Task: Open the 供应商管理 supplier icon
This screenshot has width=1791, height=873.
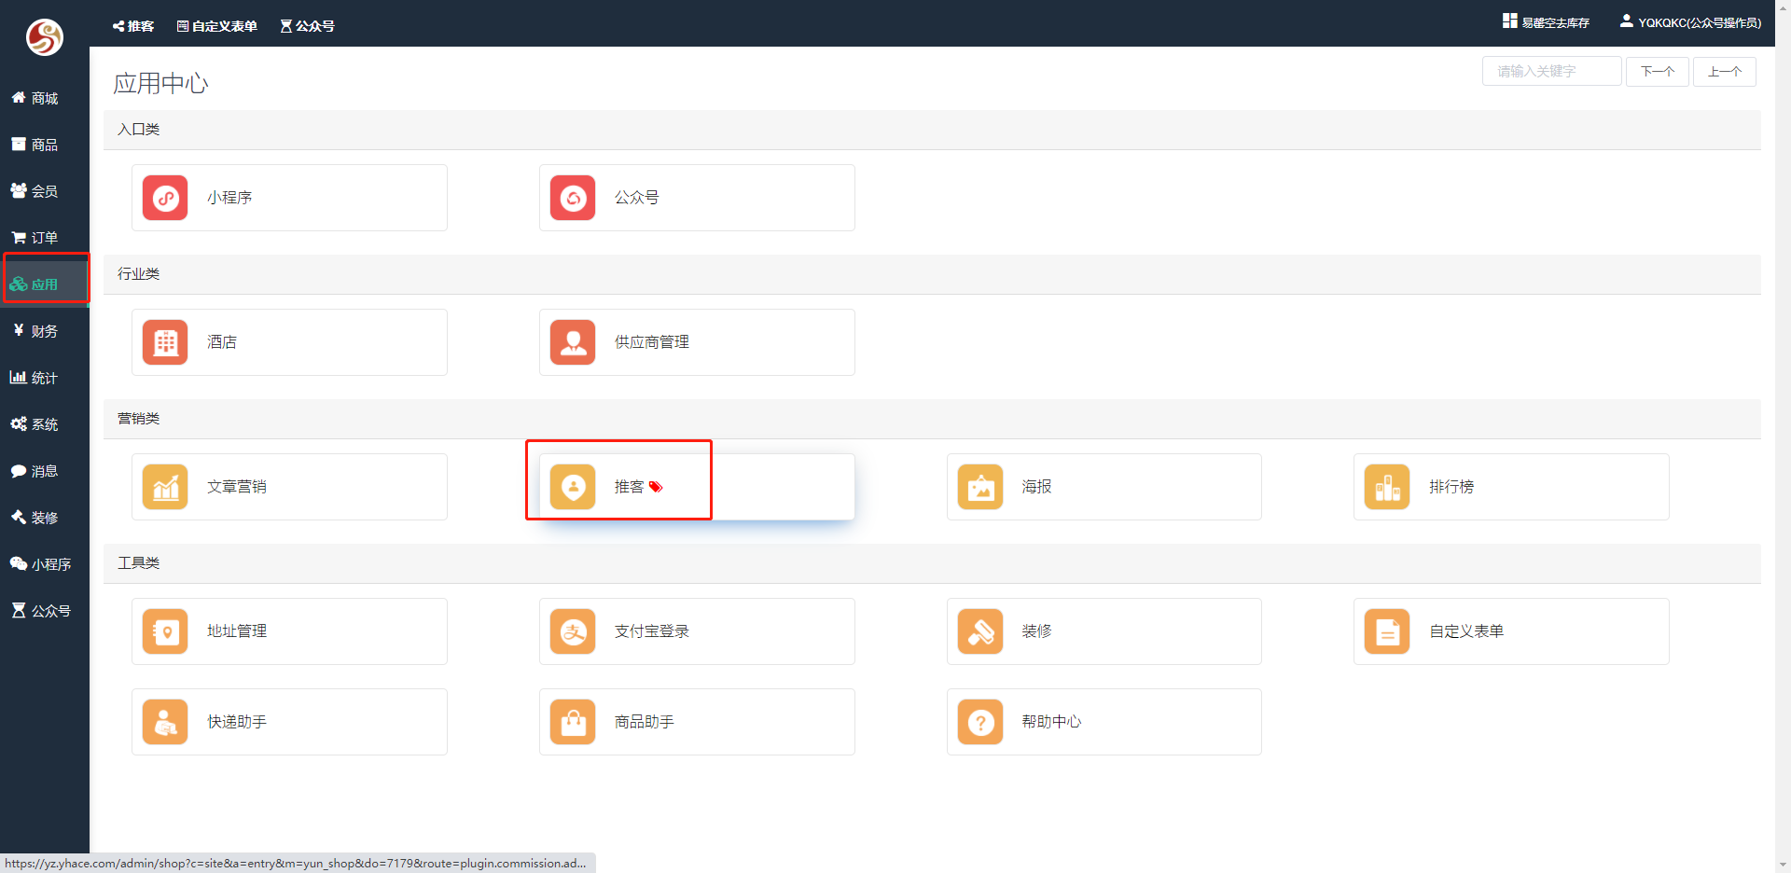Action: click(573, 342)
